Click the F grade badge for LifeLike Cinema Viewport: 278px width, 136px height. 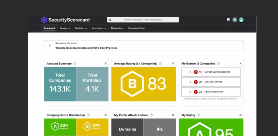[x=195, y=82]
